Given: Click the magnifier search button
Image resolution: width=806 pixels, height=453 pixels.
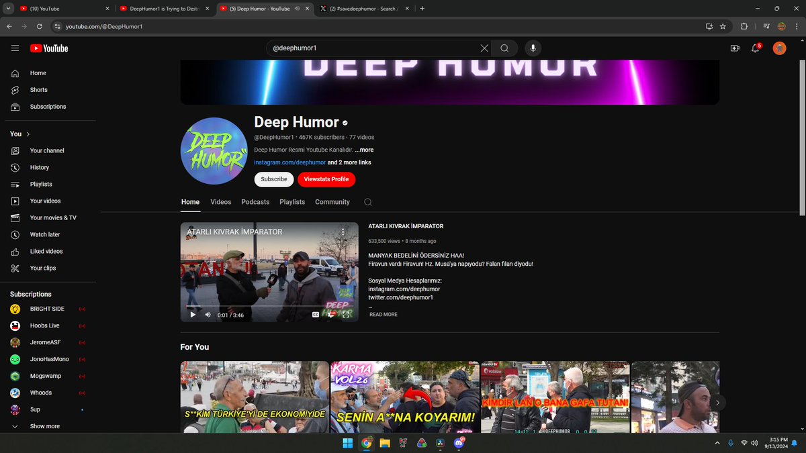Looking at the screenshot, I should (x=504, y=48).
